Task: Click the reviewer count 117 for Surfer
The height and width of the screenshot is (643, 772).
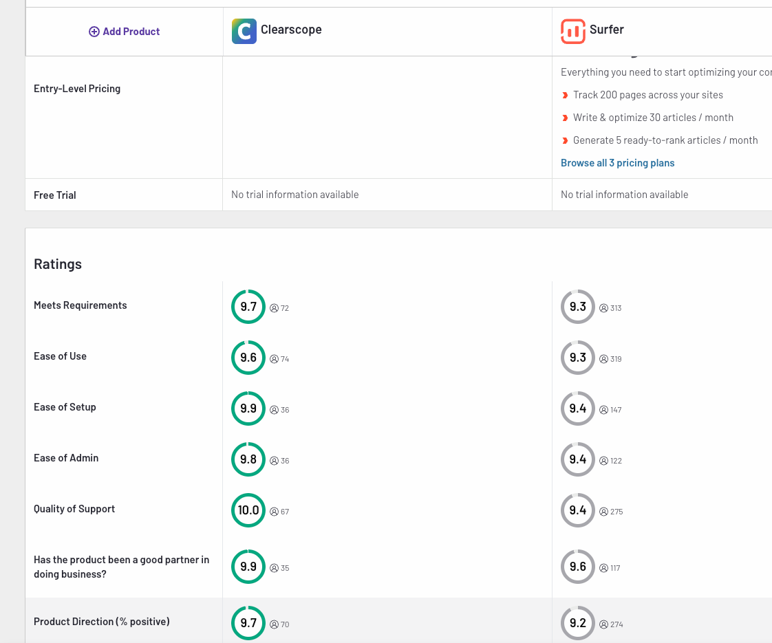Action: pyautogui.click(x=615, y=568)
